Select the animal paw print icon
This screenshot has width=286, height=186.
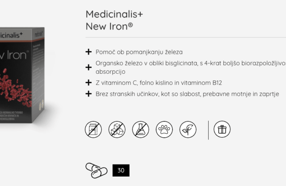click(164, 129)
